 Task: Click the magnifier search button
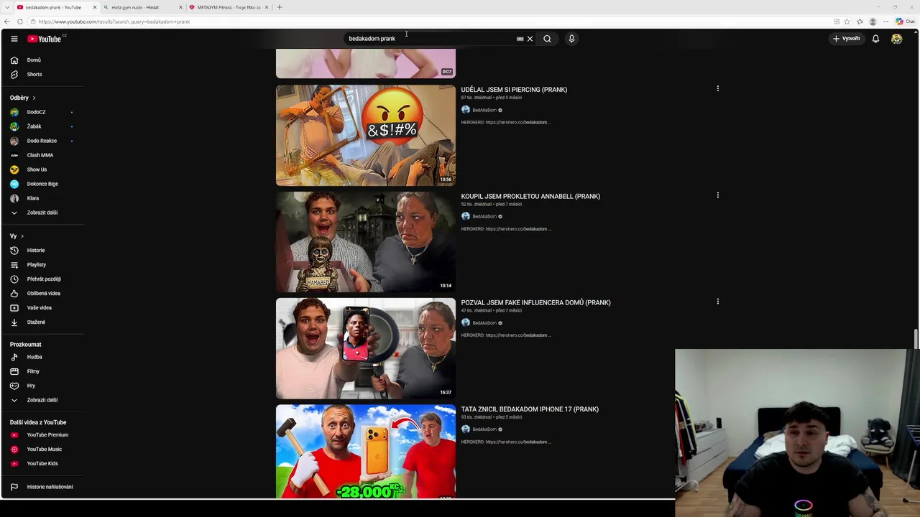coord(547,39)
